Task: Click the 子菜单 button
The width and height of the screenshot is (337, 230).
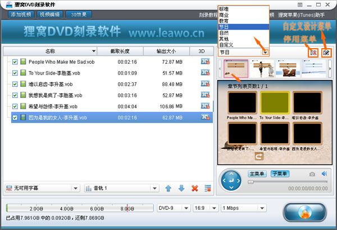Action: tap(280, 173)
